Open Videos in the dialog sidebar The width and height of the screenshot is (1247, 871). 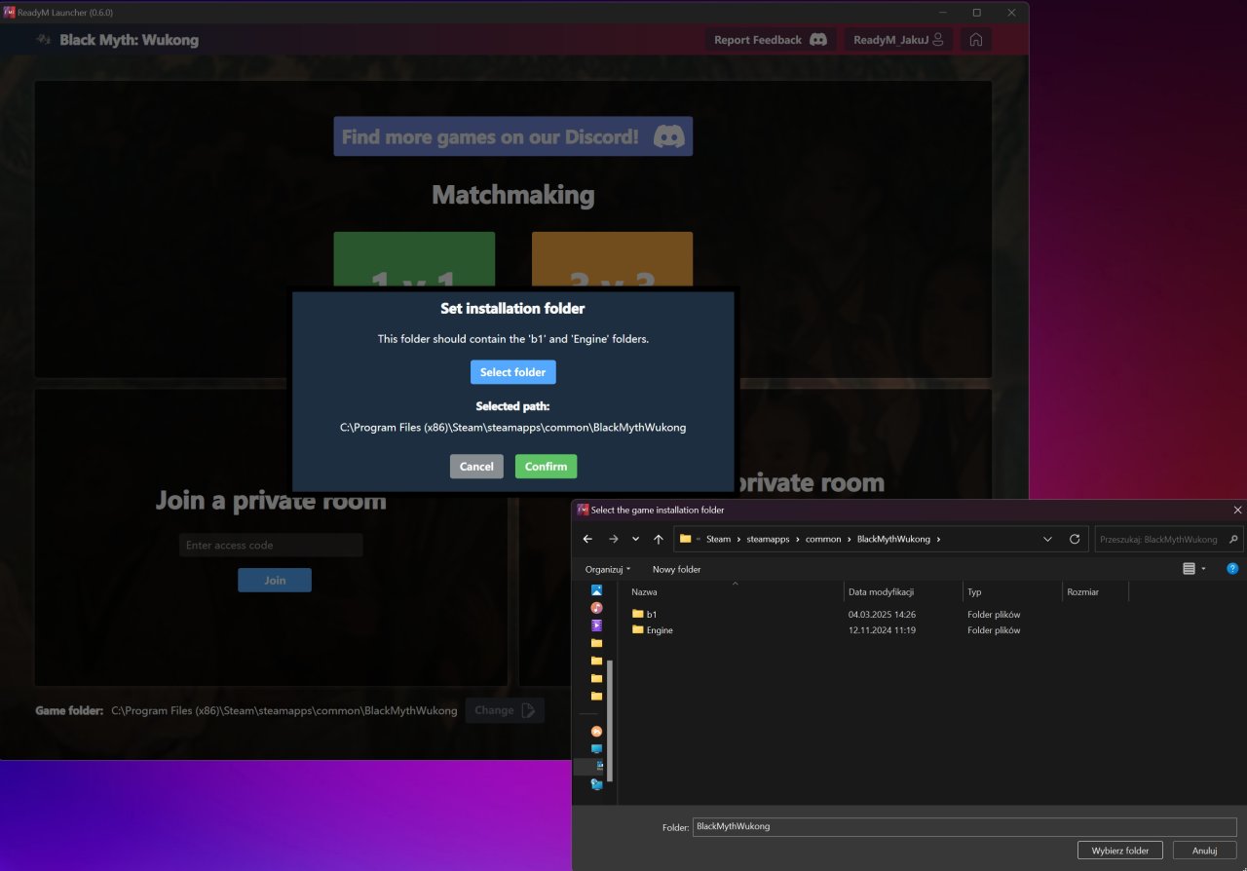[596, 625]
